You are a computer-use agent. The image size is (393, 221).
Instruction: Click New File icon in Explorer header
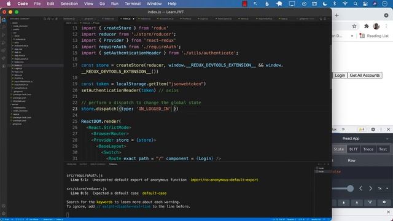pos(45,18)
